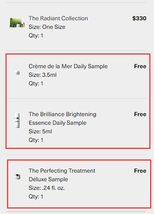154x214 pixels.
Task: Select the Size: One Size text
Action: (47, 27)
